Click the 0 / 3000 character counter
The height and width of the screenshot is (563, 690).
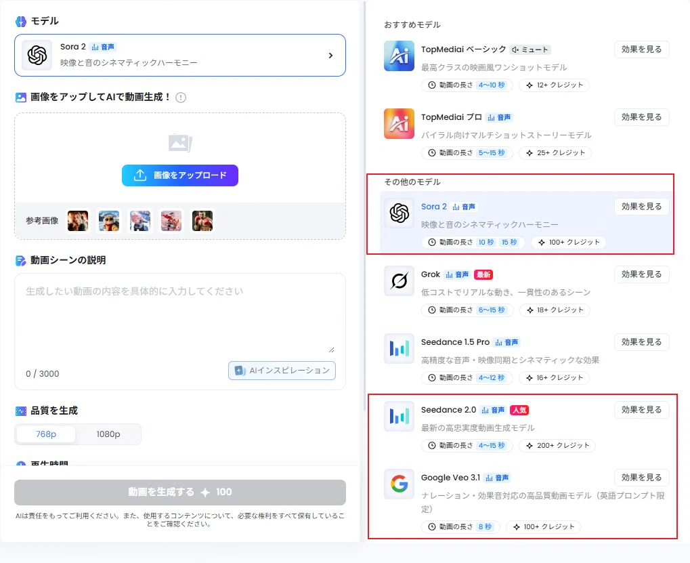(x=42, y=374)
